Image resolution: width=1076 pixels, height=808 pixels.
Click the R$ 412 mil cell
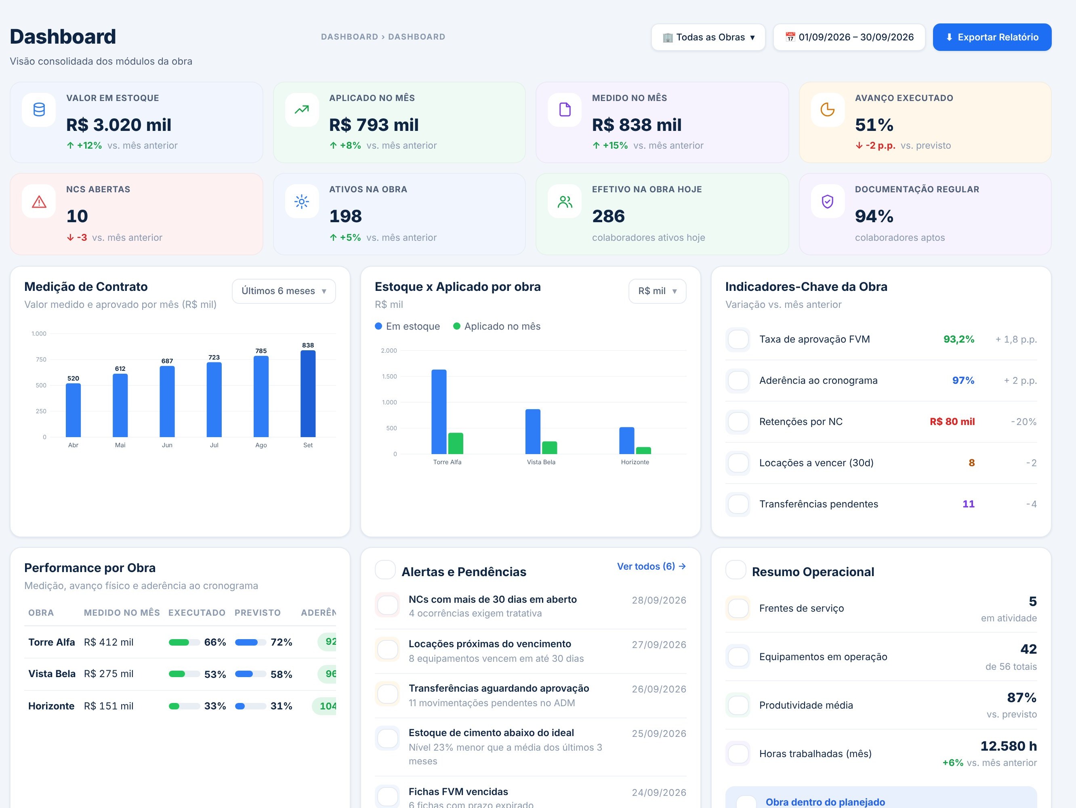point(109,642)
